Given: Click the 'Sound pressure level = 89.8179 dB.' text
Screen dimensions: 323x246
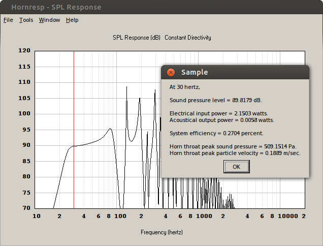Looking at the screenshot, I should pos(216,100).
